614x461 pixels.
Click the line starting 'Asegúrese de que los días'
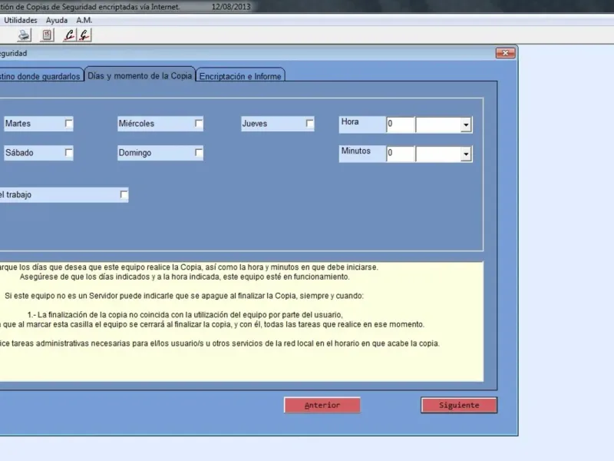[x=184, y=277]
